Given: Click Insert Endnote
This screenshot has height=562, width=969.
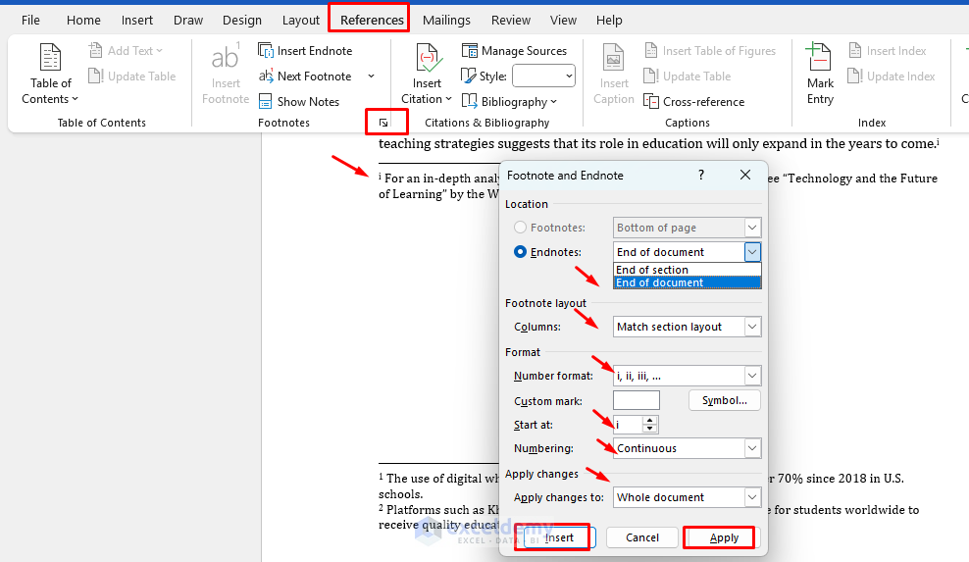Looking at the screenshot, I should 305,51.
